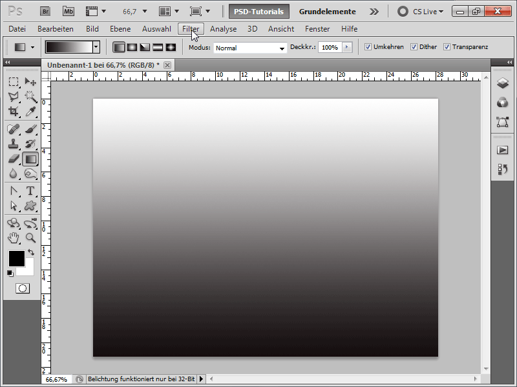
Task: Open the gradient picker arrow
Action: (x=96, y=47)
